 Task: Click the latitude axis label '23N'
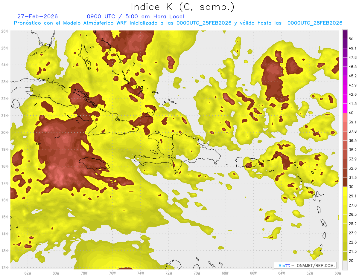tap(4, 82)
